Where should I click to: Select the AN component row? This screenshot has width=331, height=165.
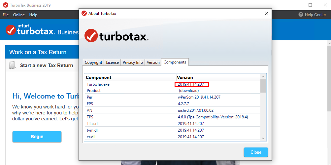173,110
